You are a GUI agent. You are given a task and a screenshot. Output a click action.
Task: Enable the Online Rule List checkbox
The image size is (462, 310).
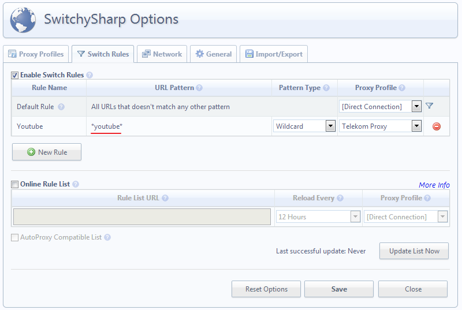coord(15,185)
